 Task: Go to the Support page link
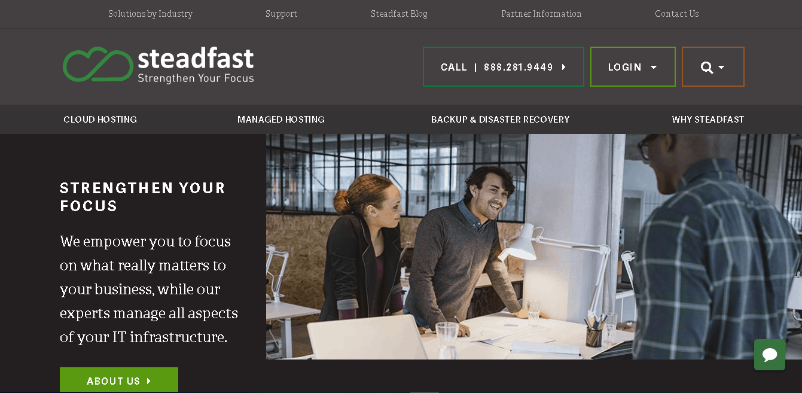pos(281,14)
